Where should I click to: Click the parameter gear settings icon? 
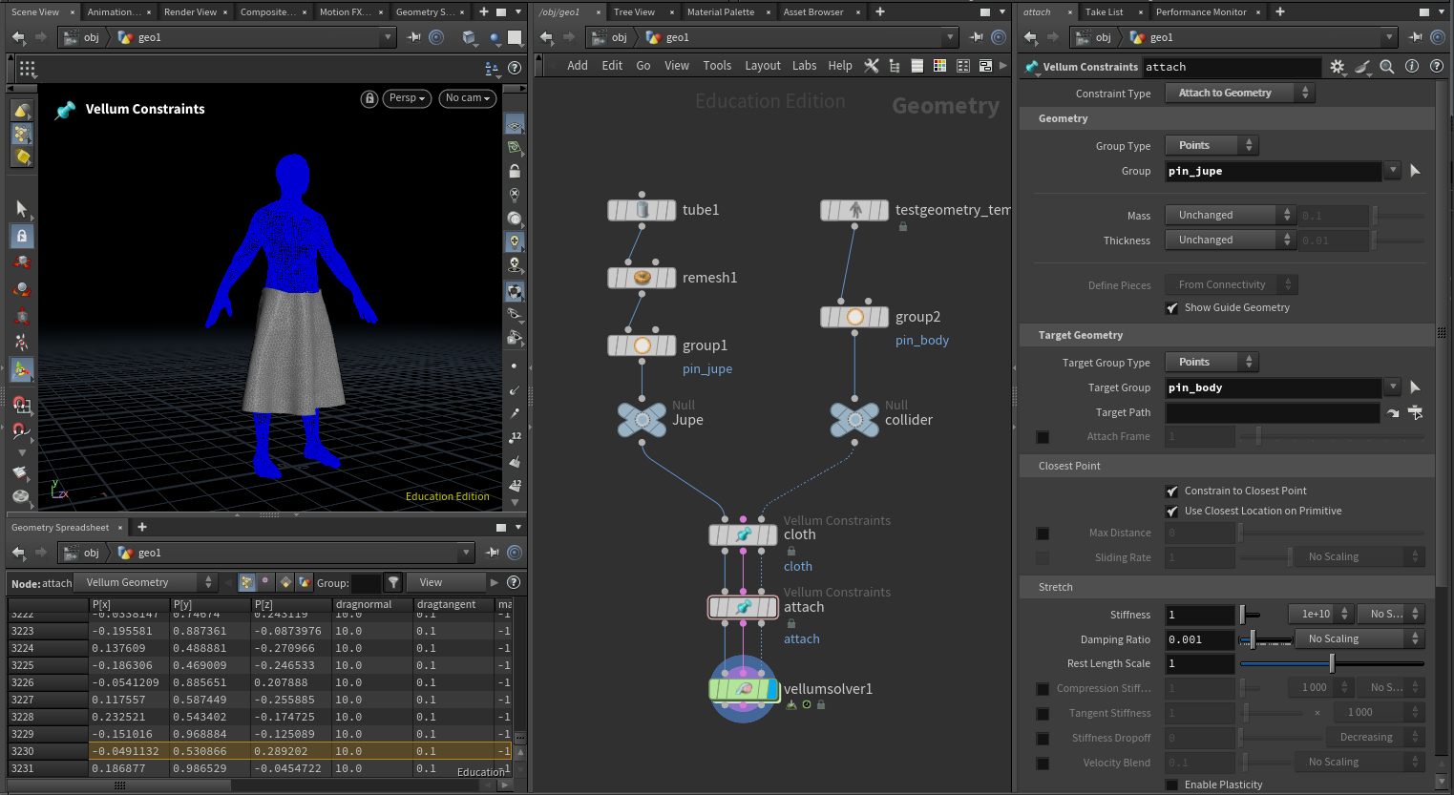pos(1337,67)
